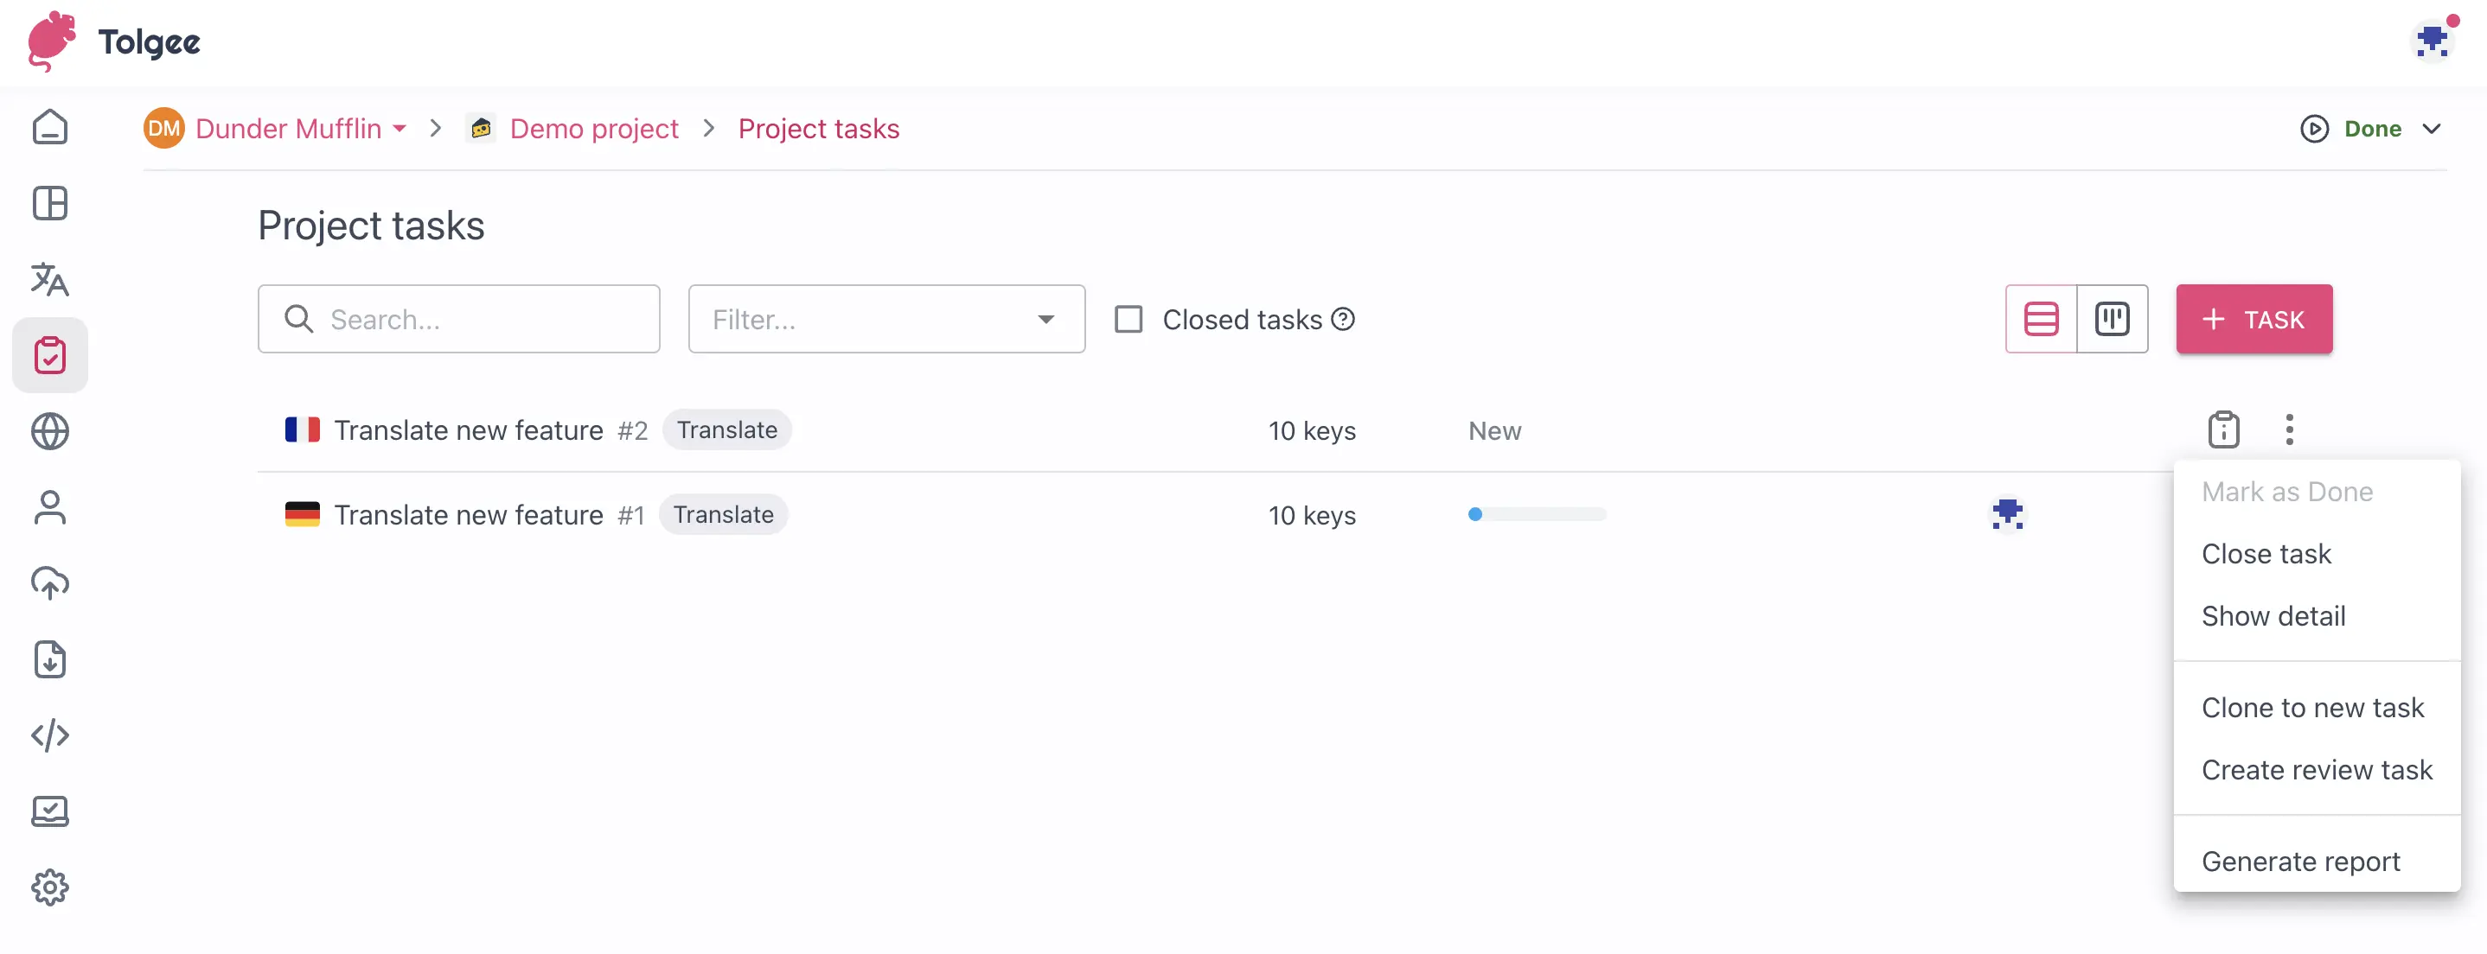This screenshot has width=2487, height=954.
Task: Click the clipboard icon next to task #2
Action: [2223, 429]
